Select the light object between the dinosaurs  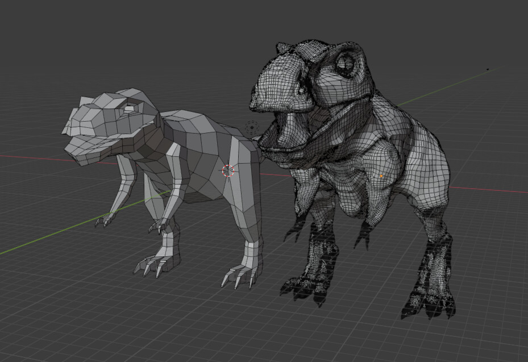[x=252, y=128]
